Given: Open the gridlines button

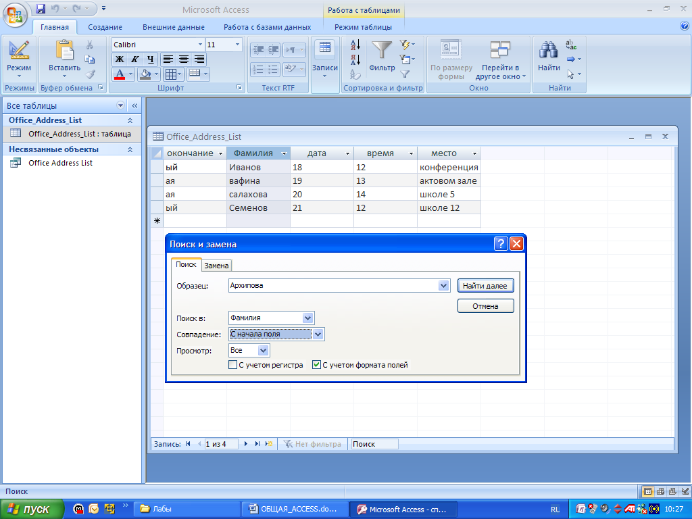Looking at the screenshot, I should pos(173,74).
